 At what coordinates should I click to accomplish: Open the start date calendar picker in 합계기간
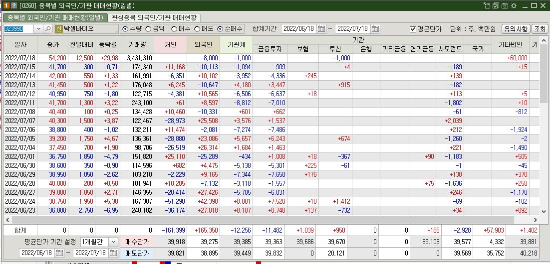tap(321, 29)
